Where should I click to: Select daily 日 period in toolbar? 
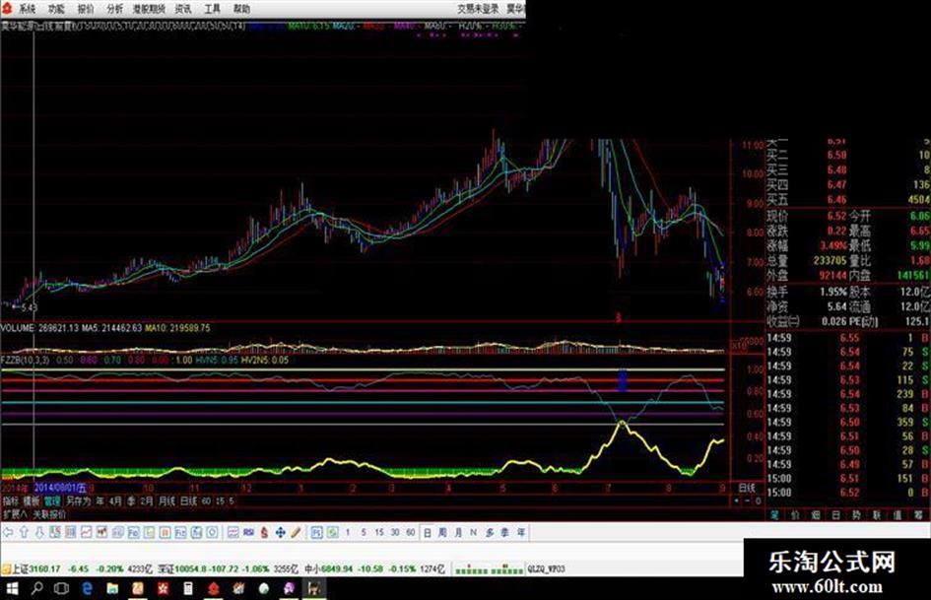pyautogui.click(x=427, y=532)
